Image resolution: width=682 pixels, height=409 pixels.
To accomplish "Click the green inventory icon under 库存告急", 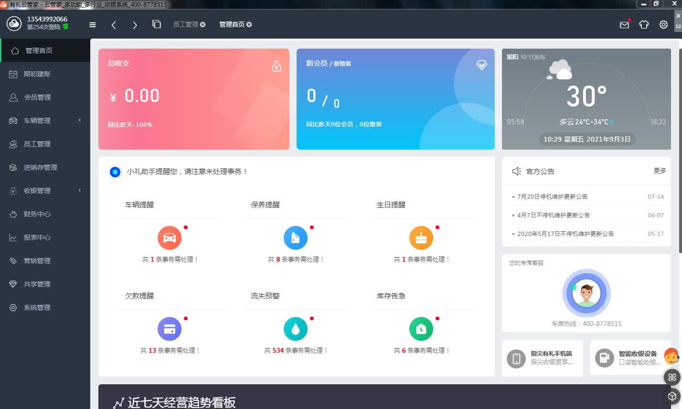I will [421, 328].
